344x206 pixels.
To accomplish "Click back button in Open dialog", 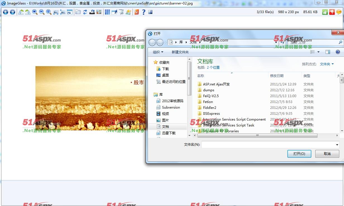I will coord(152,42).
